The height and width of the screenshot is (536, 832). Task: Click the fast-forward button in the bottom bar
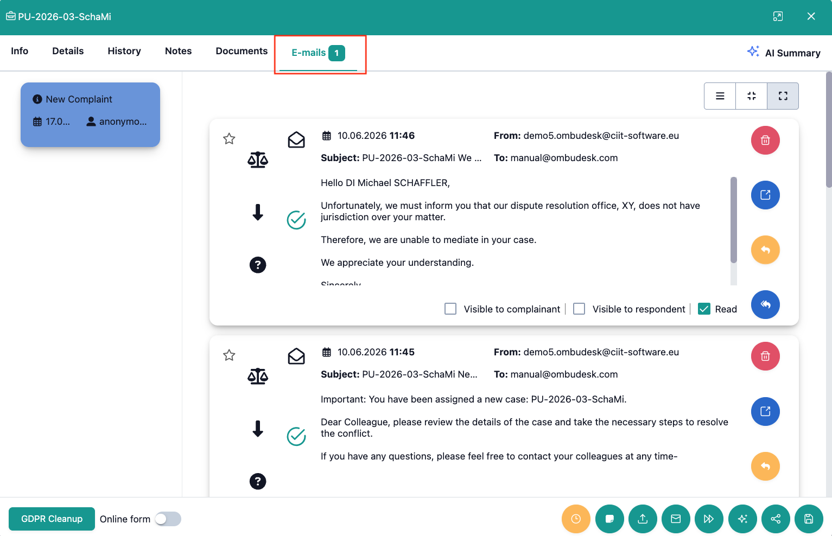point(709,519)
